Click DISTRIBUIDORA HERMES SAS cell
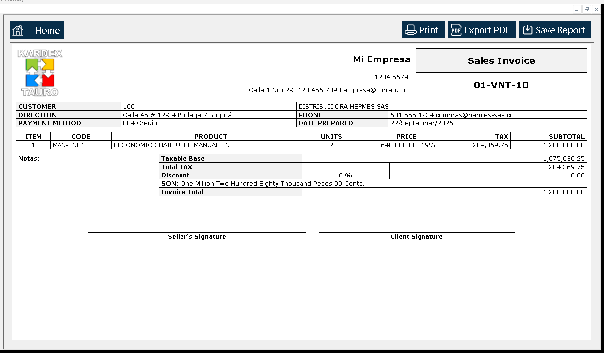Viewport: 604px width, 353px height. click(441, 106)
